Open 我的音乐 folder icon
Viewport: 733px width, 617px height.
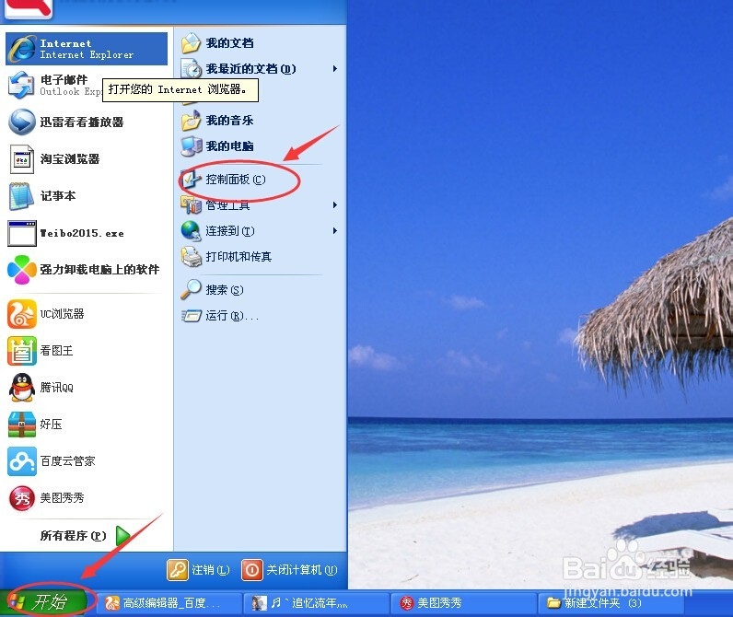191,121
